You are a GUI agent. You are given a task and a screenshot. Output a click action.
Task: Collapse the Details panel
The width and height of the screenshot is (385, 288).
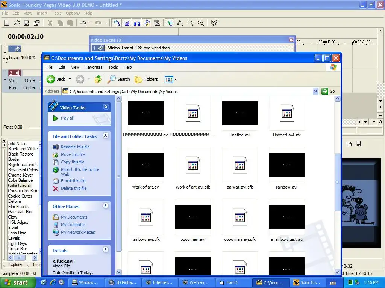[x=106, y=249]
